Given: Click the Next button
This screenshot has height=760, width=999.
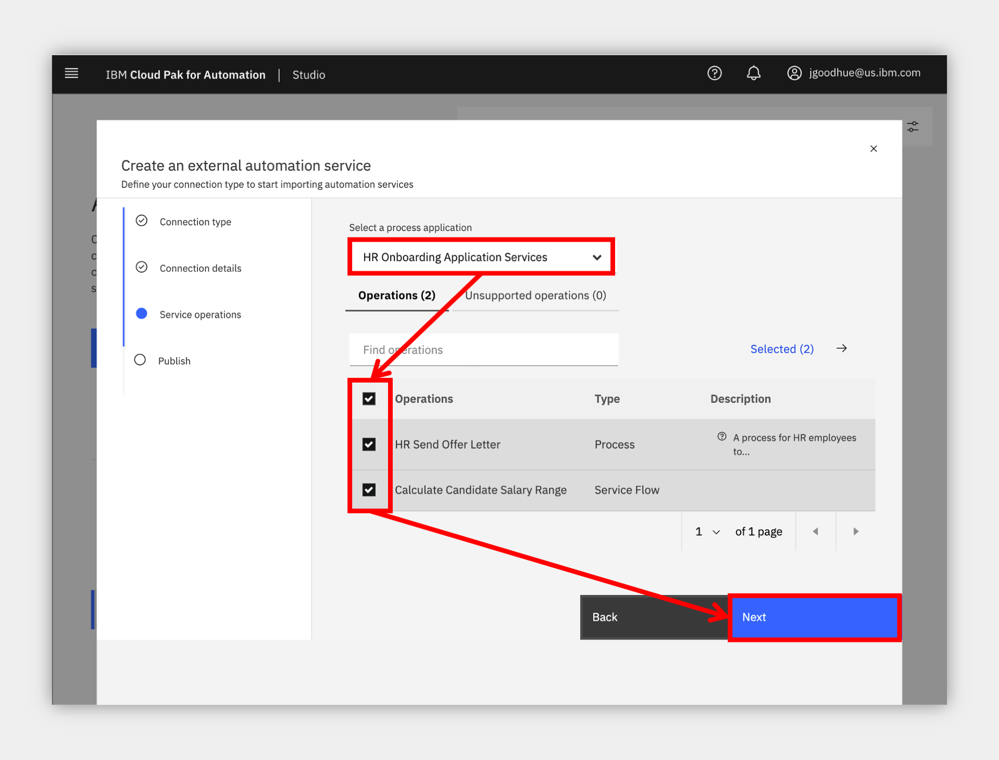Looking at the screenshot, I should coord(815,617).
